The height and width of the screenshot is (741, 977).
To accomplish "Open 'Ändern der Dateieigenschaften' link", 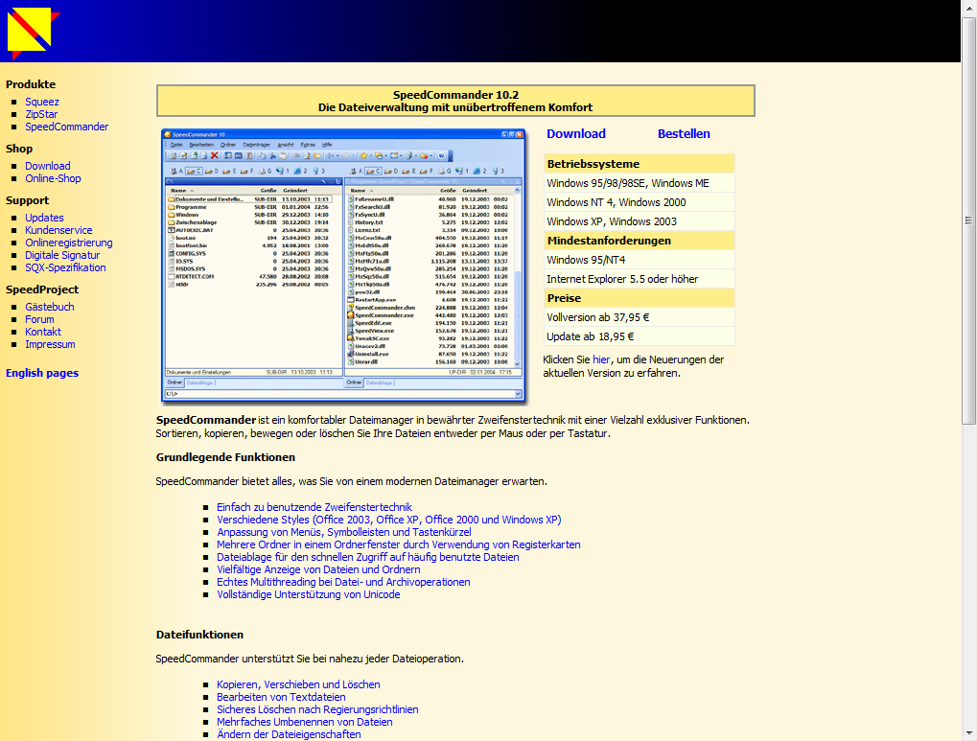I will click(290, 734).
